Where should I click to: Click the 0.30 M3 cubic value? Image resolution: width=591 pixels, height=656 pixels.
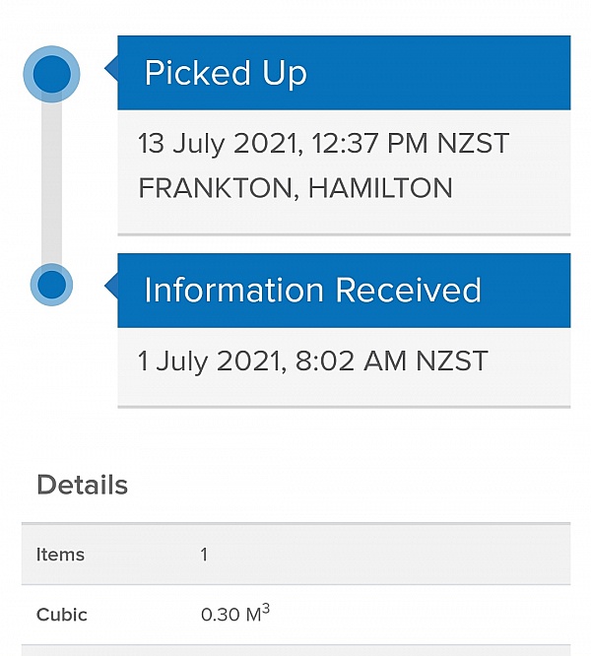point(235,614)
